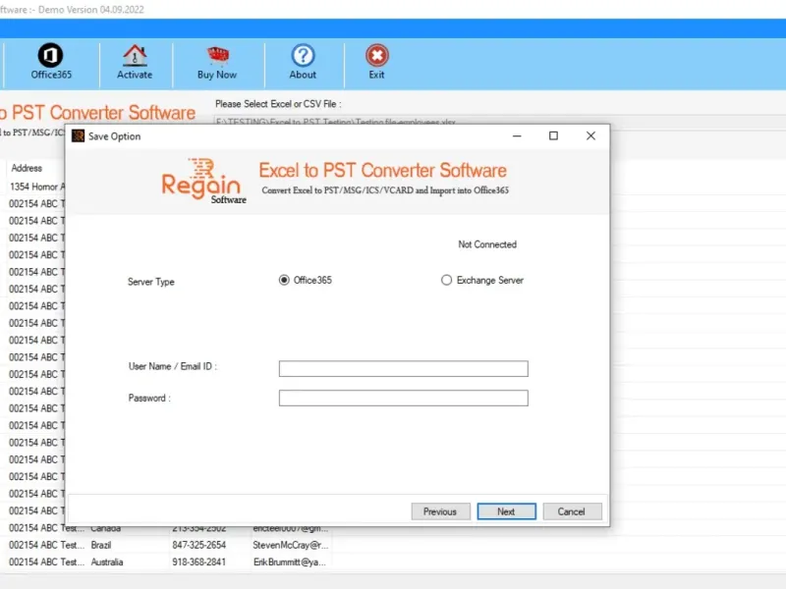Image resolution: width=786 pixels, height=589 pixels.
Task: Click the Not Connected status text
Action: (487, 244)
